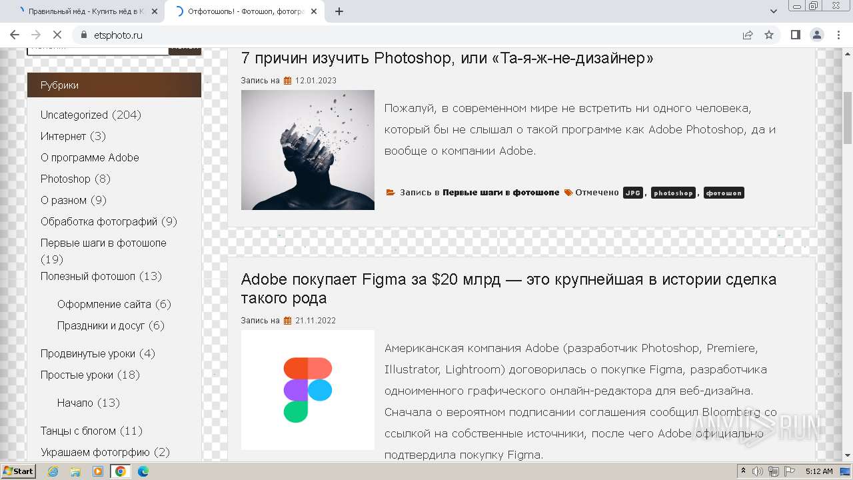Close the Правильный мёд tab
The image size is (853, 480).
pos(155,11)
